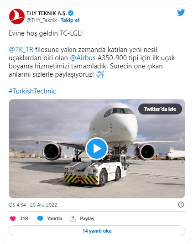Open the Twitter bird logo
The height and width of the screenshot is (244, 193).
[x=181, y=13]
